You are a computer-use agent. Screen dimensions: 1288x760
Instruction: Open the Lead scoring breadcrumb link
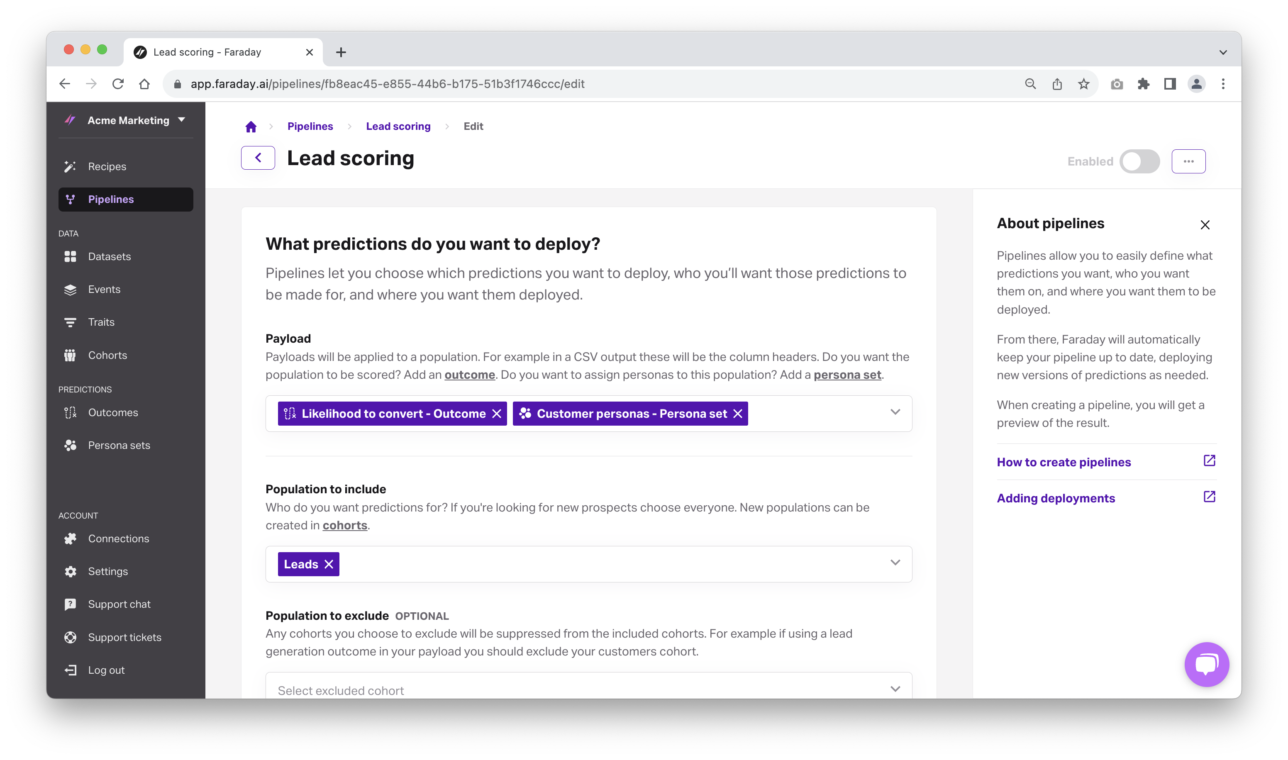point(398,127)
